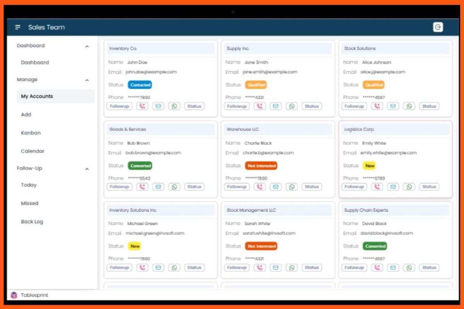Click the Tablesprint label in the footer
This screenshot has width=464, height=309.
coord(34,295)
